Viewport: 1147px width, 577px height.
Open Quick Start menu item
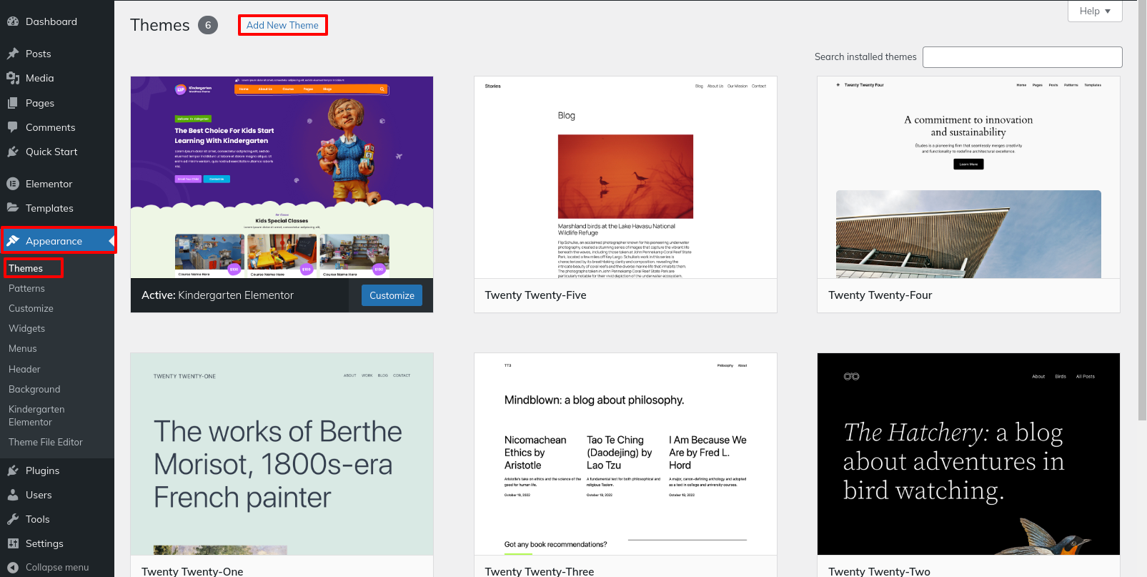57,152
